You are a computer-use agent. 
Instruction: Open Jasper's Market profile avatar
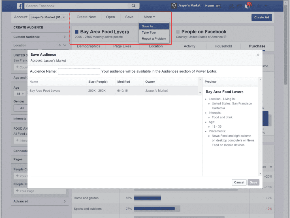coord(174,6)
